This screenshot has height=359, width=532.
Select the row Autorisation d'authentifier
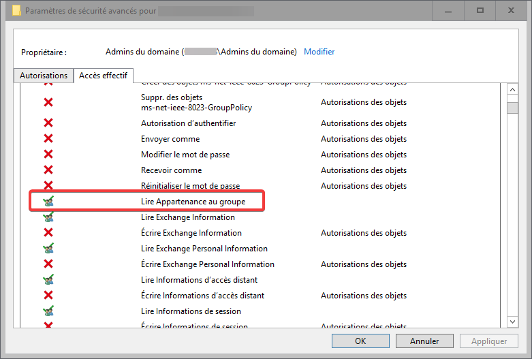pyautogui.click(x=260, y=123)
